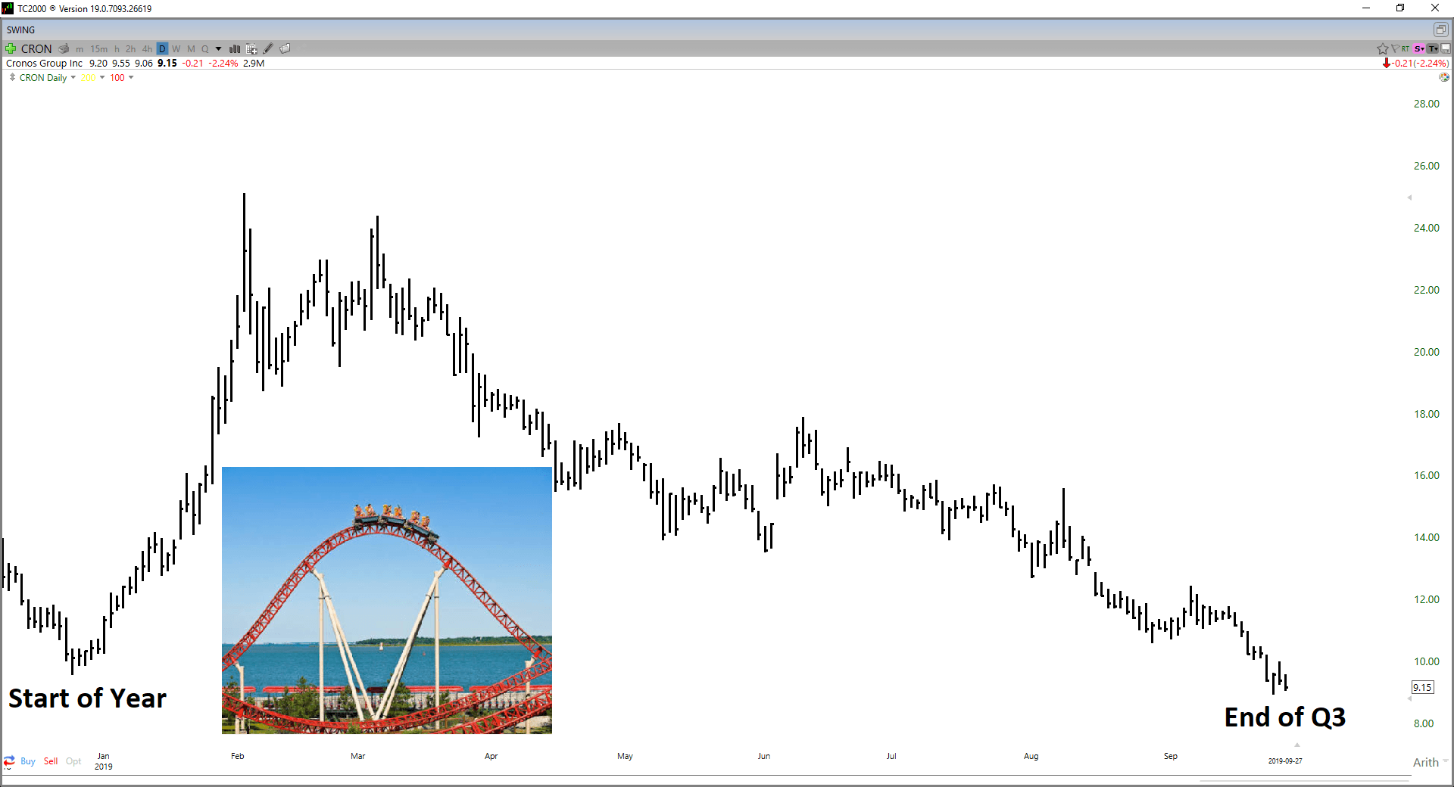1454x787 pixels.
Task: Click the SWING layout tab
Action: 21,30
